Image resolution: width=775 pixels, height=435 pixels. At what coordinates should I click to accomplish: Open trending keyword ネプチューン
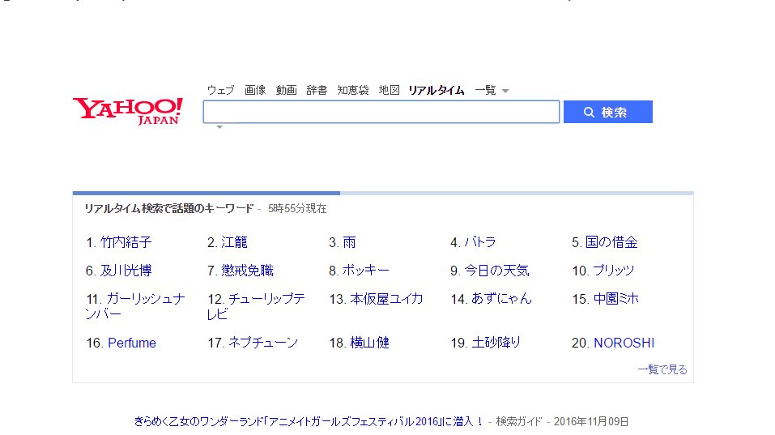pyautogui.click(x=263, y=343)
